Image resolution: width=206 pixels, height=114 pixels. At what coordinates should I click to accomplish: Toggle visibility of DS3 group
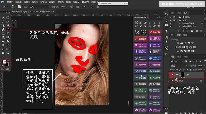[x=172, y=75]
